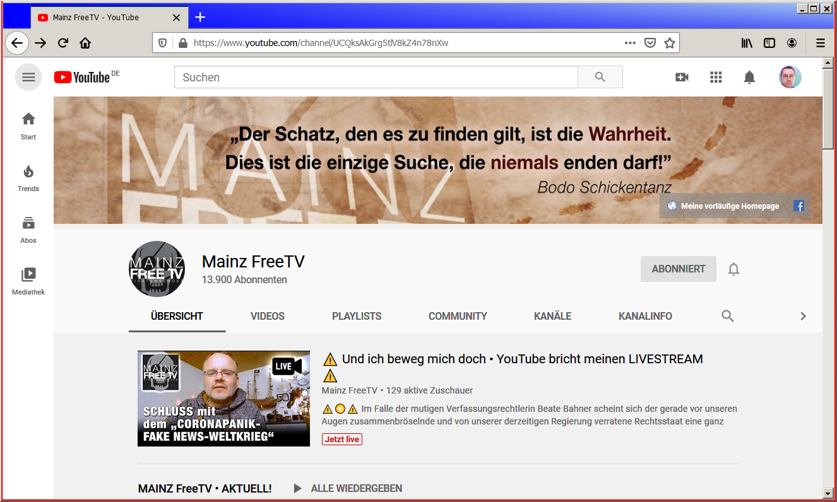Open the YouTube hamburger guide menu
The image size is (837, 502).
(x=28, y=78)
